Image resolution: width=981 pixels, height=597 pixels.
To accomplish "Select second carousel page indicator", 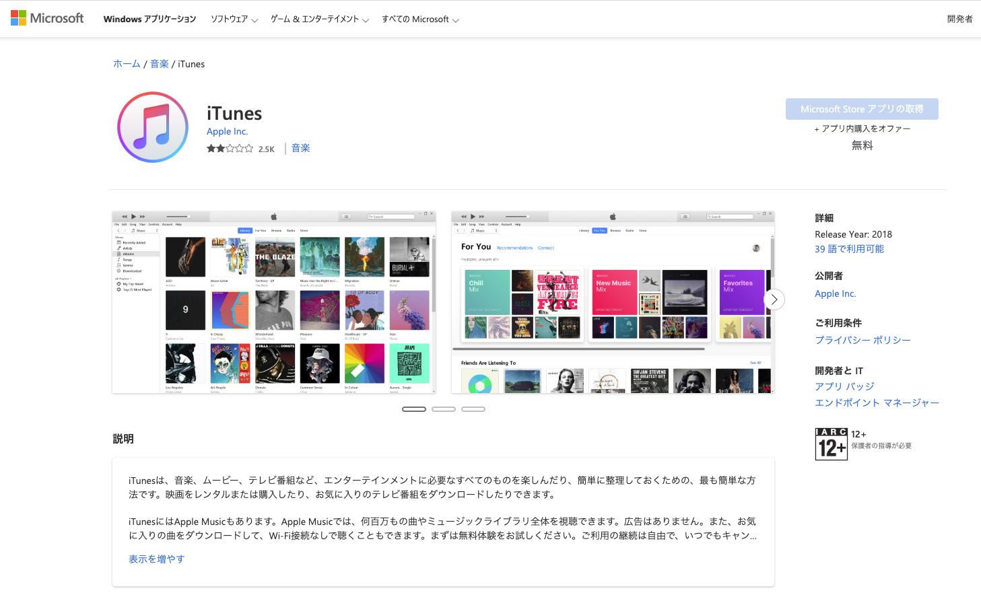I will (x=444, y=409).
